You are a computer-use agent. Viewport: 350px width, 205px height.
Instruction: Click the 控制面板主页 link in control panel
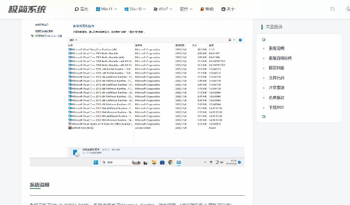[x=42, y=25]
